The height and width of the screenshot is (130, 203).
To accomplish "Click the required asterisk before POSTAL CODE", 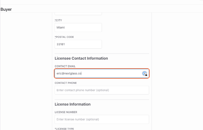I will (x=55, y=37).
